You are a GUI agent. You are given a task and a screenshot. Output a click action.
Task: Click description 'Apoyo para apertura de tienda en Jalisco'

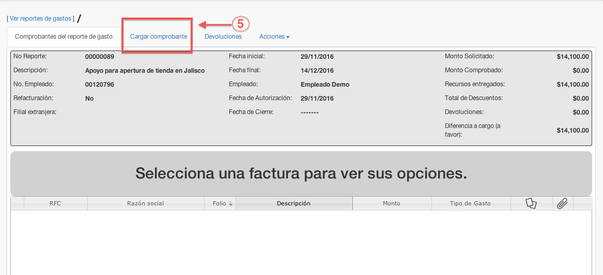tap(145, 71)
